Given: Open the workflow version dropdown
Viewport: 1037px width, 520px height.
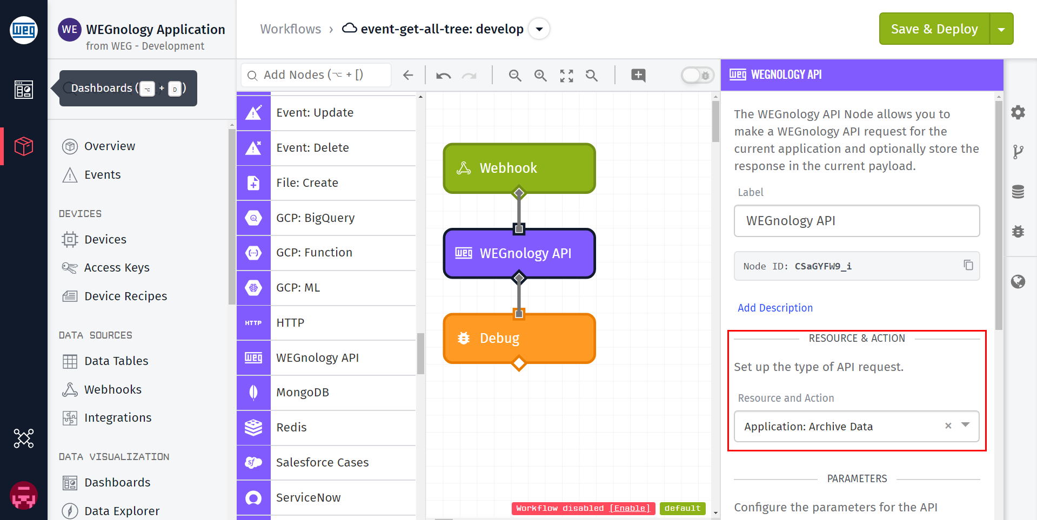Looking at the screenshot, I should (539, 29).
